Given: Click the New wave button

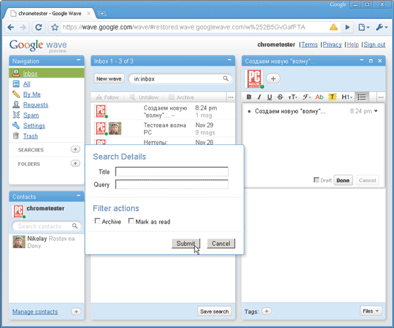Looking at the screenshot, I should pos(109,79).
